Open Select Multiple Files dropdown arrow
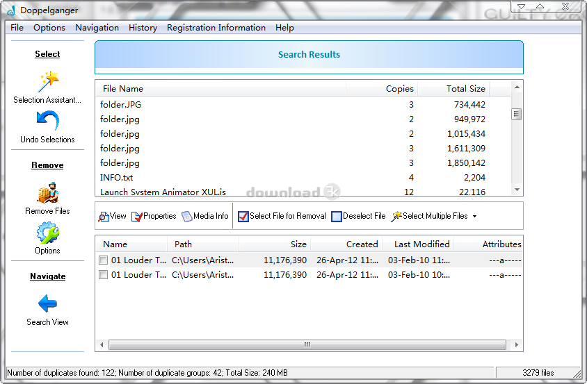The image size is (587, 384). 475,216
